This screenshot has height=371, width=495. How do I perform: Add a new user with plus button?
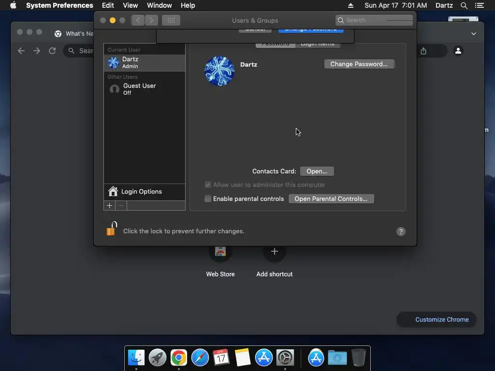110,206
